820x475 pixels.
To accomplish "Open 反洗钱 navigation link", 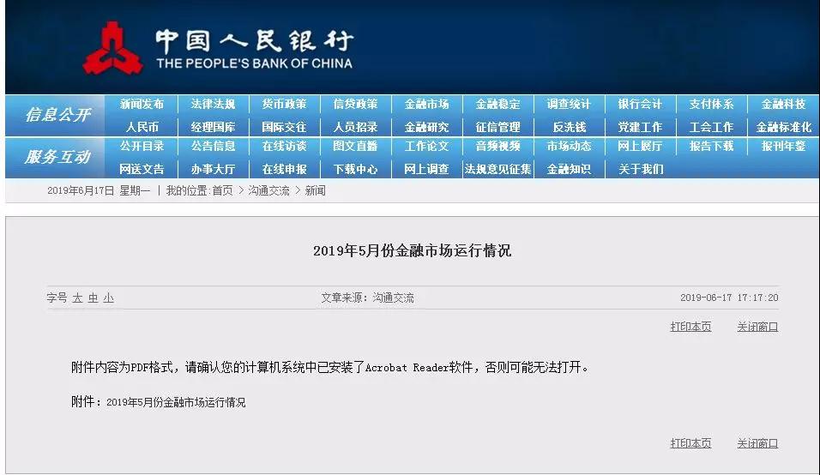I will (569, 127).
